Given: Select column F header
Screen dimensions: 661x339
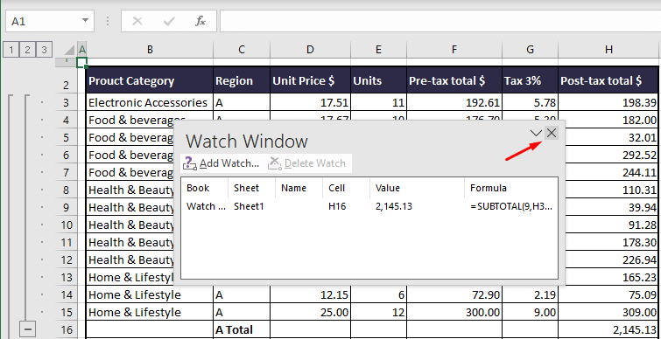Looking at the screenshot, I should pyautogui.click(x=454, y=50).
